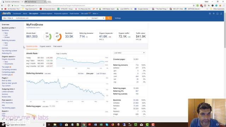Open Skype from taskbar
The height and width of the screenshot is (127, 226).
click(x=107, y=125)
